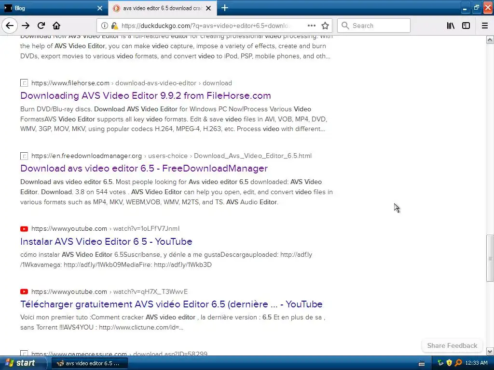Close the Blog tab
Image resolution: width=494 pixels, height=370 pixels.
100,8
